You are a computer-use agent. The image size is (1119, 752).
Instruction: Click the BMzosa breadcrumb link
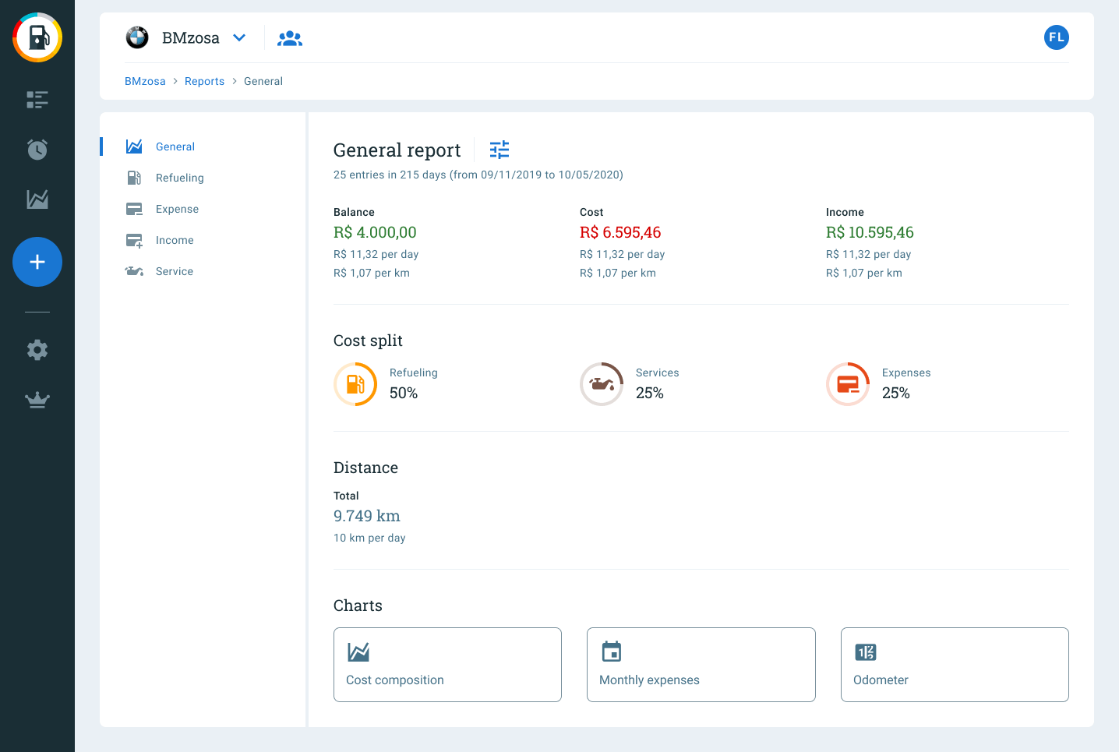pyautogui.click(x=145, y=81)
